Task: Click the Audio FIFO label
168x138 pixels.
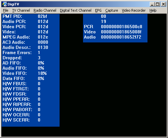Action: 15,68
